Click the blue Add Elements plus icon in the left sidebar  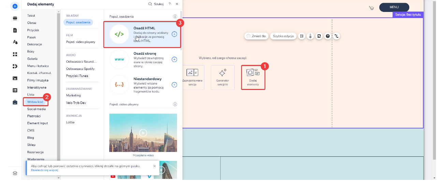coord(15,6)
